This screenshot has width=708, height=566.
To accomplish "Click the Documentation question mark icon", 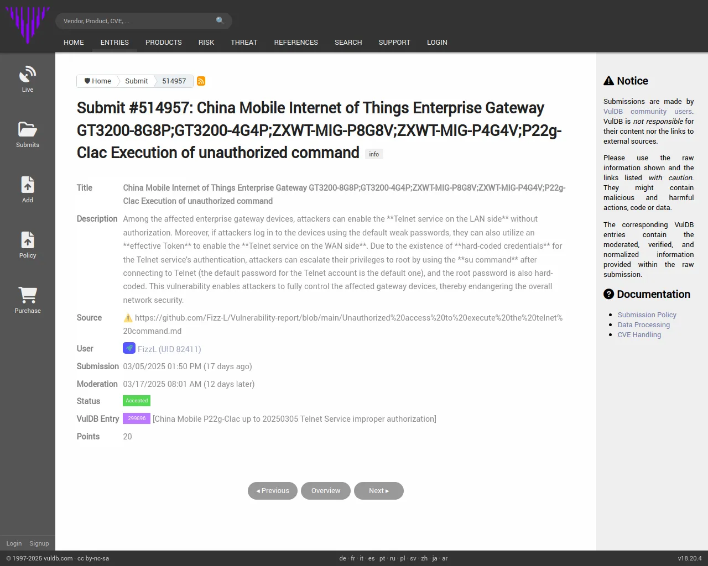I will (609, 294).
